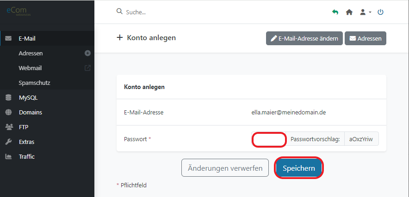
Task: Focus the Passwort input field
Action: point(269,139)
